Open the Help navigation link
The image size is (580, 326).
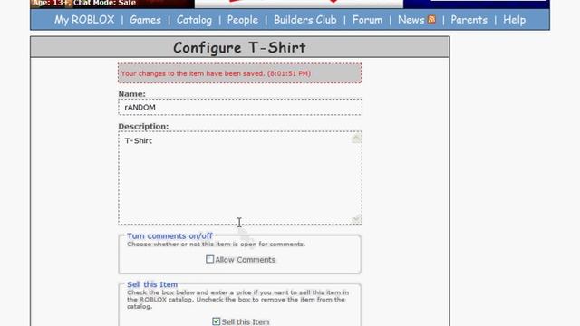pos(514,20)
